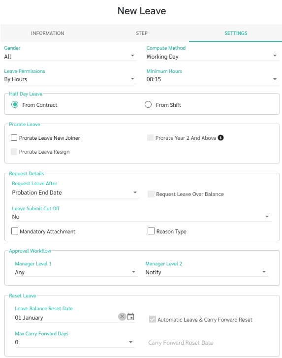The image size is (282, 358).
Task: Click the info icon beside Prorate Year 2
Action: click(220, 138)
